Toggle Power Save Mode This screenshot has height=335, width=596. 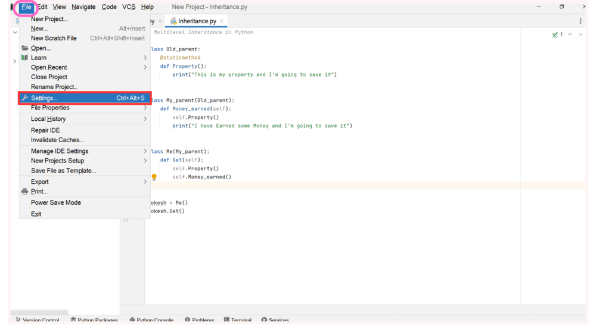(56, 203)
